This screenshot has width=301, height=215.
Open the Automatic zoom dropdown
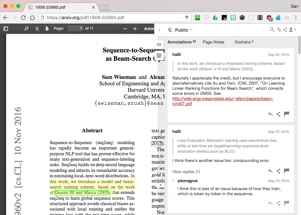[x=148, y=28]
